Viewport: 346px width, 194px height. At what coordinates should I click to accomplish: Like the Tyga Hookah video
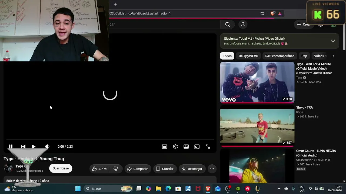tap(99, 169)
